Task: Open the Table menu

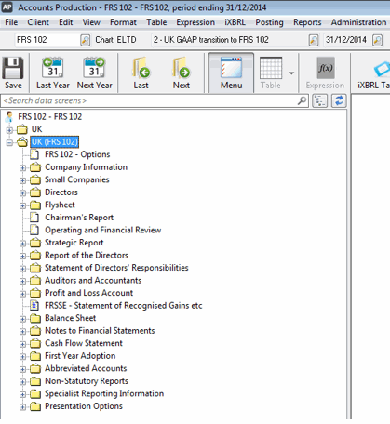Action: pos(156,22)
